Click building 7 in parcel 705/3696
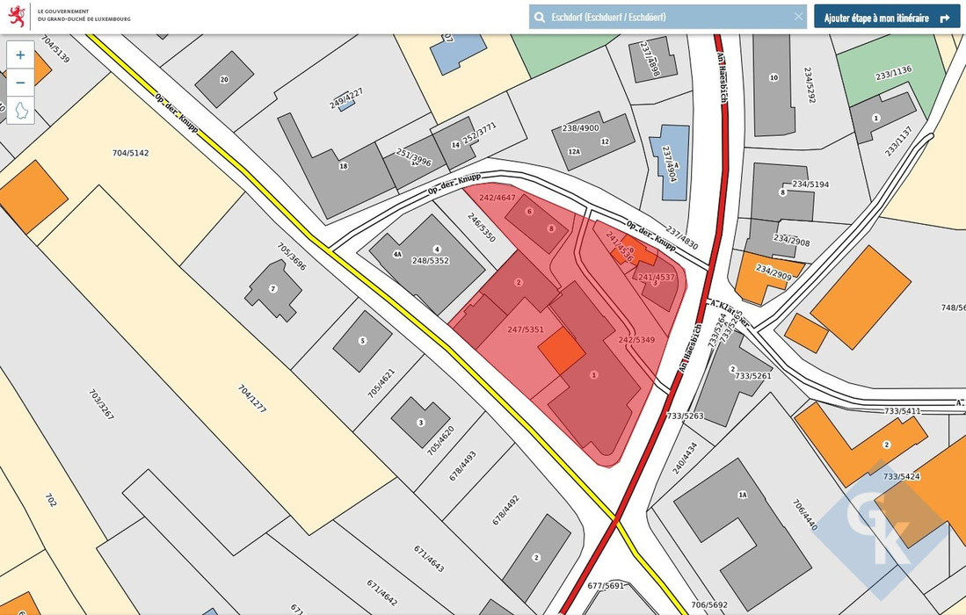The width and height of the screenshot is (966, 615). tap(273, 290)
